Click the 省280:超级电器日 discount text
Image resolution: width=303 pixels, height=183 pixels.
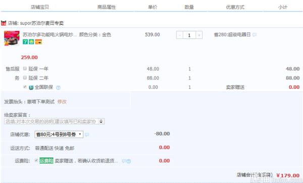tap(232, 34)
